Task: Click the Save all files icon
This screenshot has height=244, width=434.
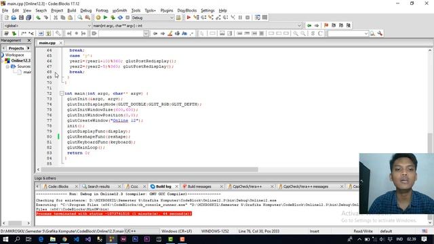Action: (28, 18)
